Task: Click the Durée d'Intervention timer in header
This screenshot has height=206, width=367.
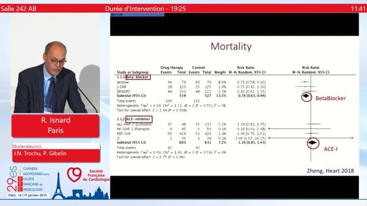Action: [x=145, y=9]
